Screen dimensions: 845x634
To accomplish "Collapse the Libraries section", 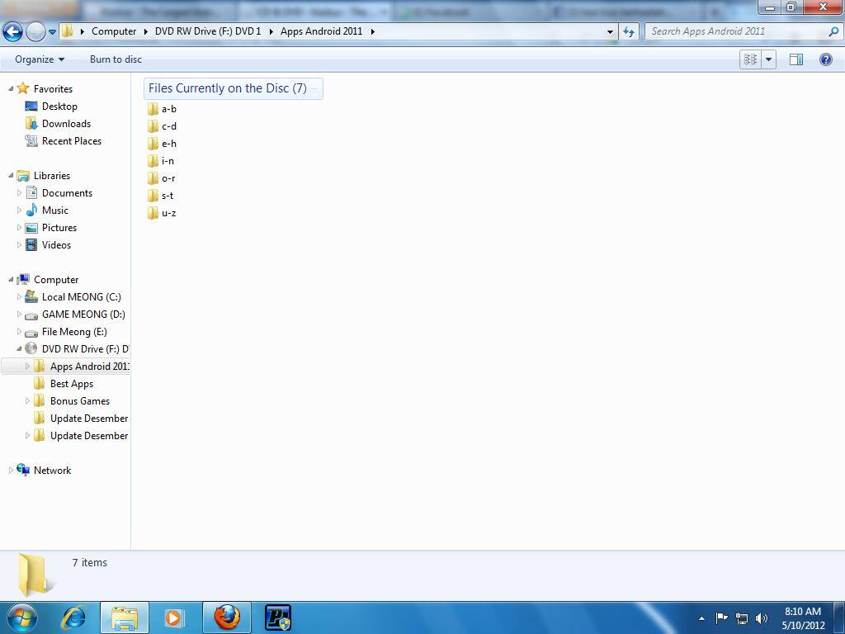I will tap(11, 175).
